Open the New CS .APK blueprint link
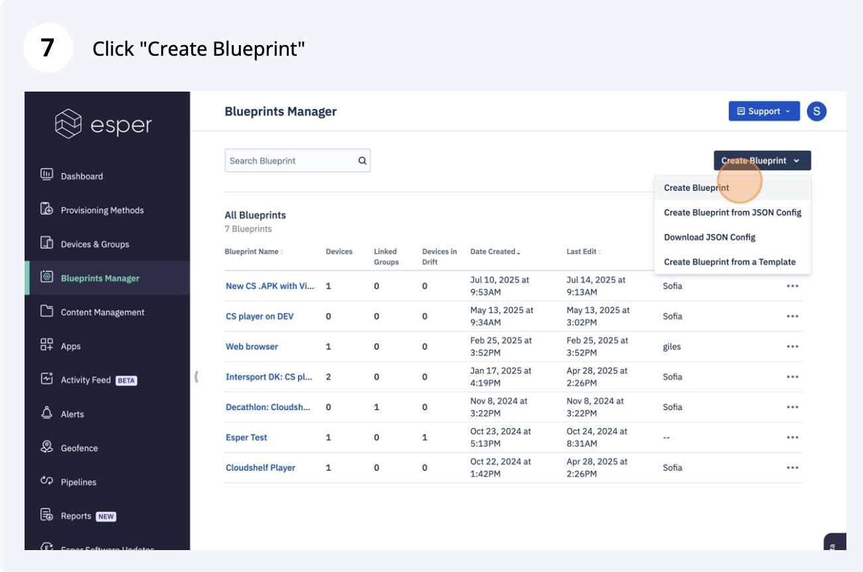The image size is (863, 572). coord(270,286)
